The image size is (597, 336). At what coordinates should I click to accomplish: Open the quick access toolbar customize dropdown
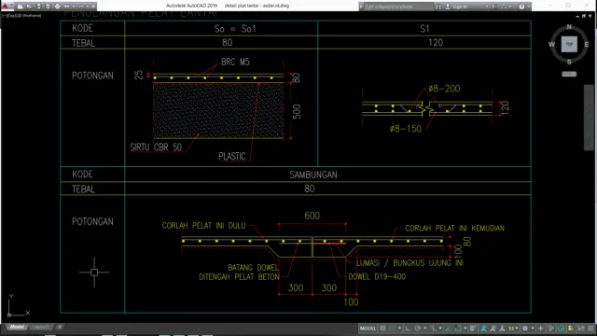click(93, 7)
